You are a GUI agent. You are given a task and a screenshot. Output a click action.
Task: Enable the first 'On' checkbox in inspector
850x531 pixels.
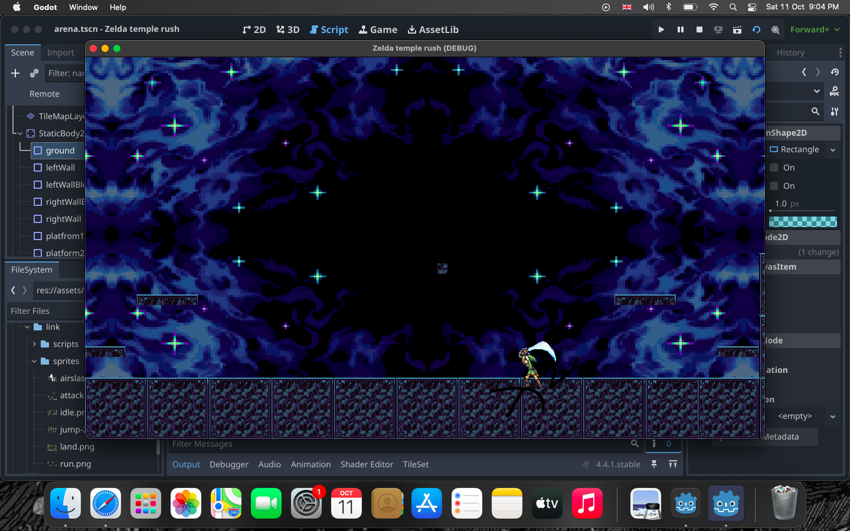(x=774, y=168)
